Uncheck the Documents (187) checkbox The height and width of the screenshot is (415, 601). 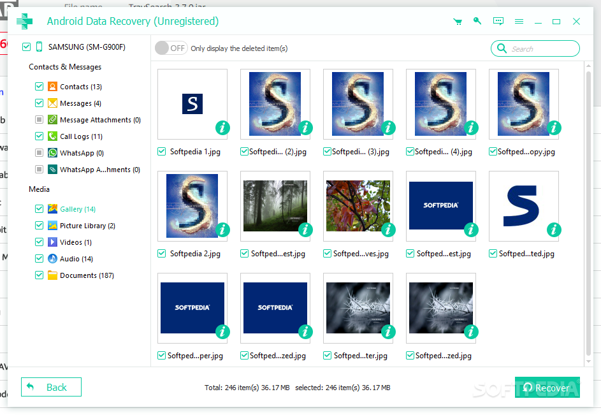coord(39,275)
